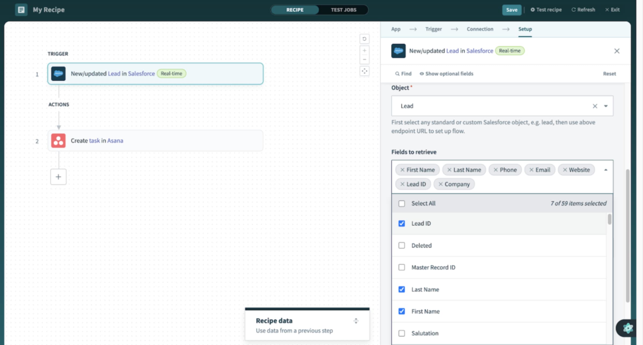The width and height of the screenshot is (643, 345).
Task: Open the task link in Asana step
Action: (94, 141)
